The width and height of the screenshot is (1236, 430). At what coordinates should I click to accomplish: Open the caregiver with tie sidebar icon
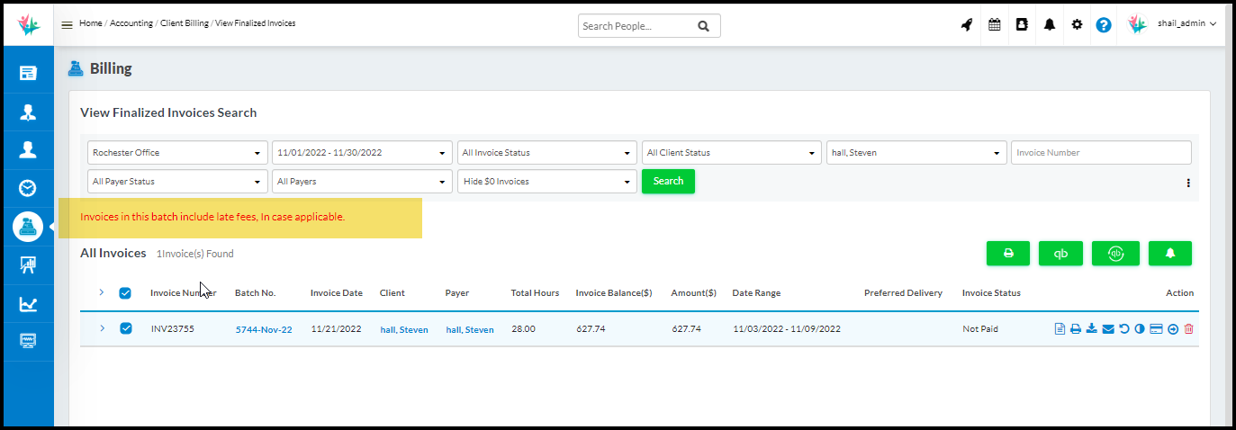coord(28,112)
